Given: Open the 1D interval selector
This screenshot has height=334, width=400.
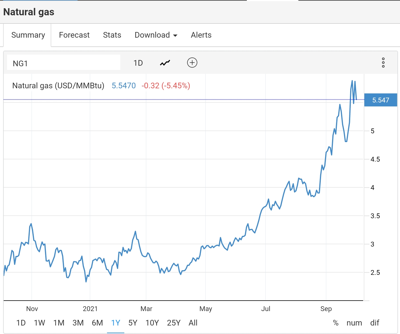Looking at the screenshot, I should point(138,63).
